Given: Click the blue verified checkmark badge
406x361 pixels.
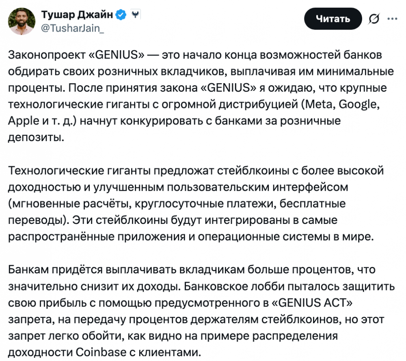Looking at the screenshot, I should 121,15.
